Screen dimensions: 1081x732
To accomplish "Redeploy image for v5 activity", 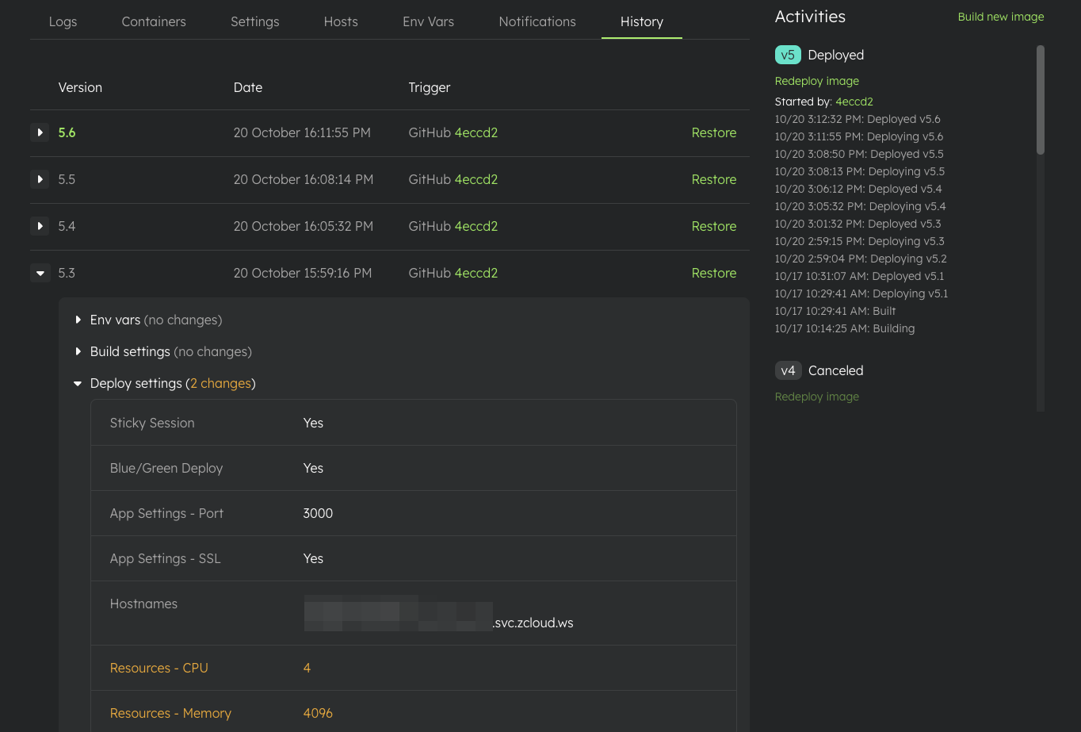I will [816, 81].
